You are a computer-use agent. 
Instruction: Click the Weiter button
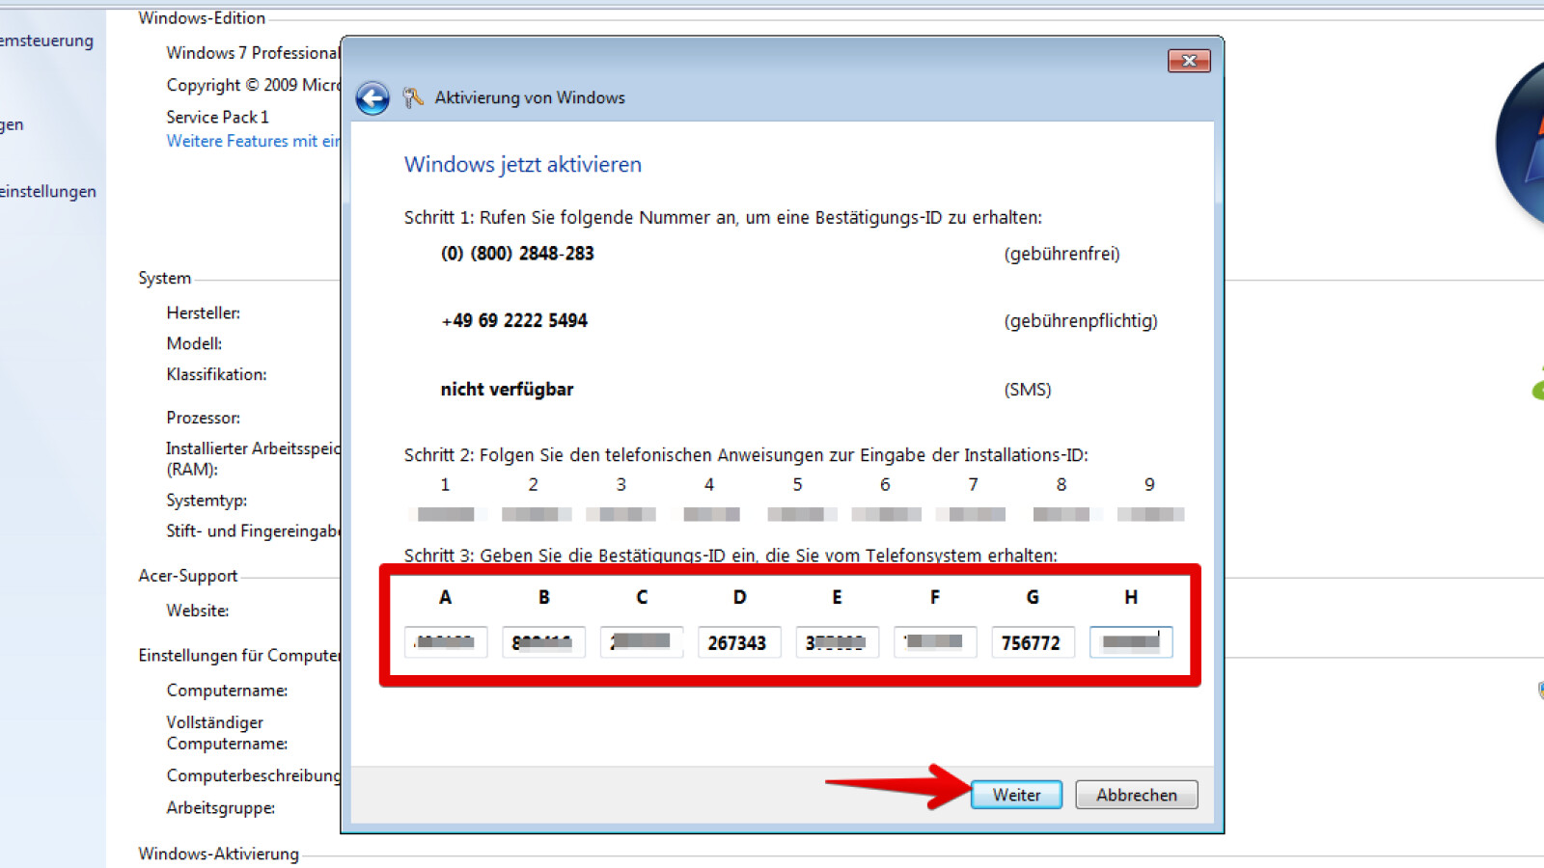point(1016,795)
